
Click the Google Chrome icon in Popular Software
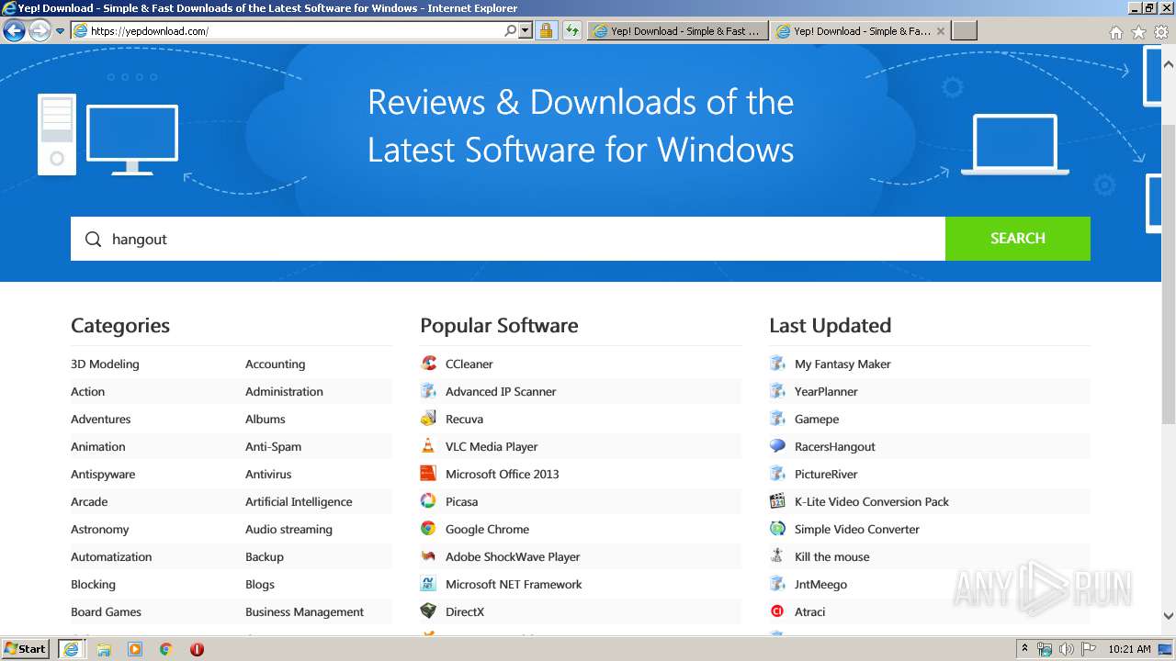click(428, 529)
